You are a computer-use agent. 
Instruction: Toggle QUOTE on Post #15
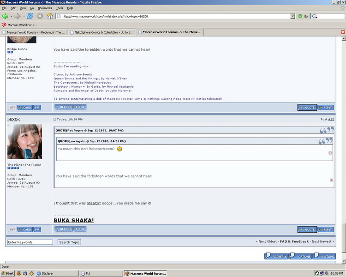pyautogui.click(x=307, y=229)
